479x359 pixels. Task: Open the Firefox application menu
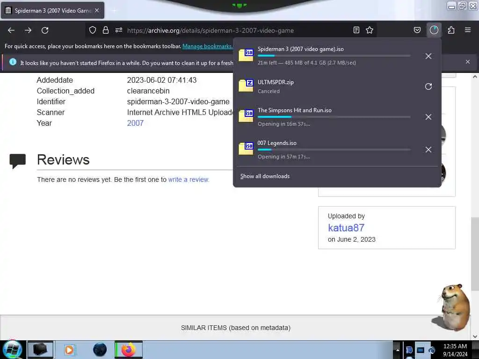click(x=468, y=30)
